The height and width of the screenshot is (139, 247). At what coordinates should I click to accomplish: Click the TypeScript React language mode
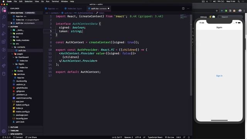(155, 137)
